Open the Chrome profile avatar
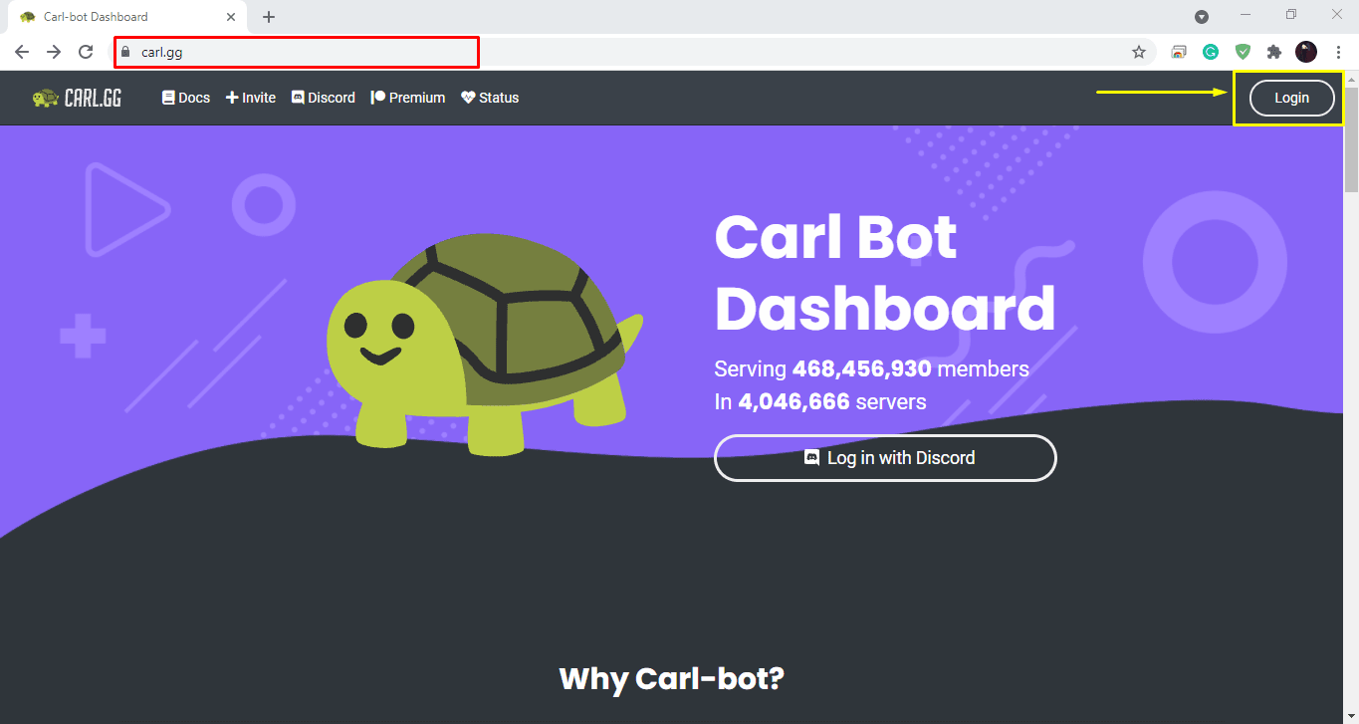Screen dimensions: 1359x724 pyautogui.click(x=1305, y=52)
